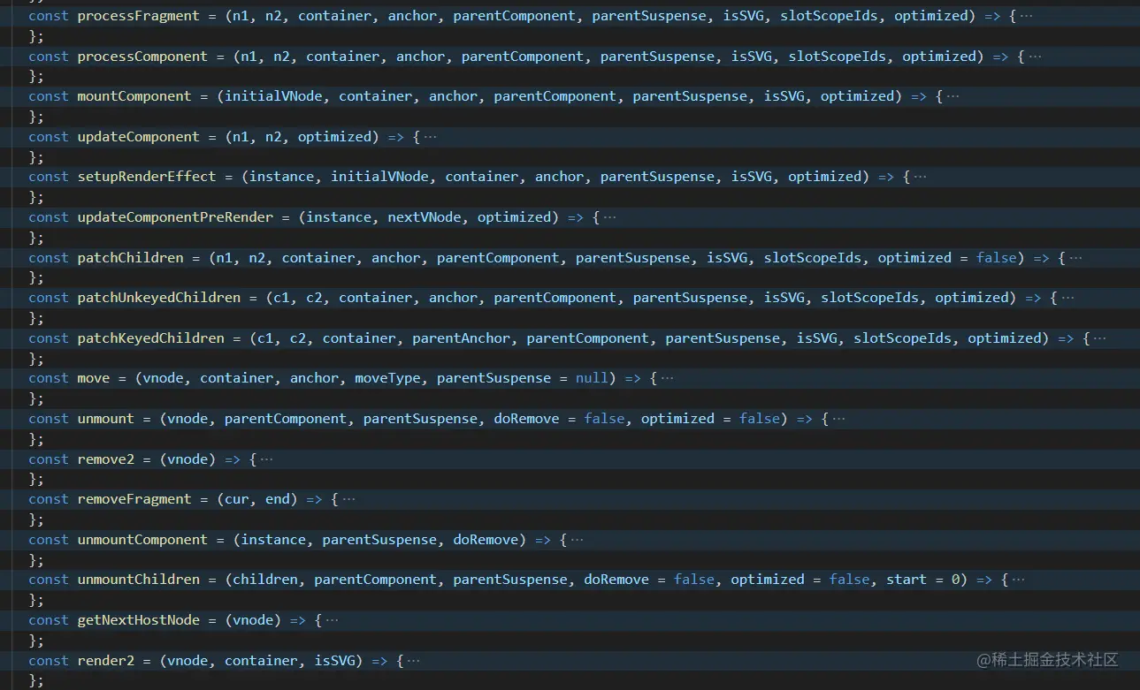The image size is (1140, 690).
Task: Place cursor on mountComponent name
Action: 134,96
